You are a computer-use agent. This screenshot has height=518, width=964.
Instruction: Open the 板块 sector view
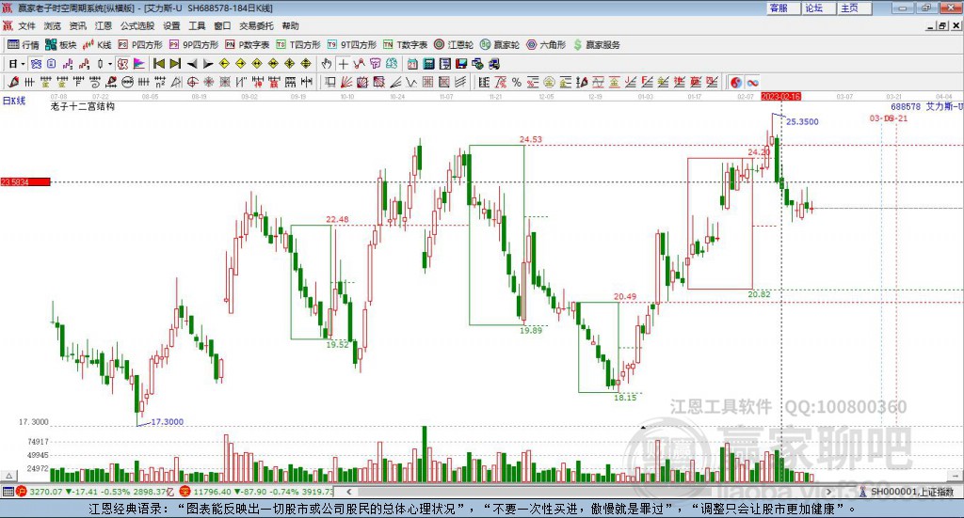[60, 45]
